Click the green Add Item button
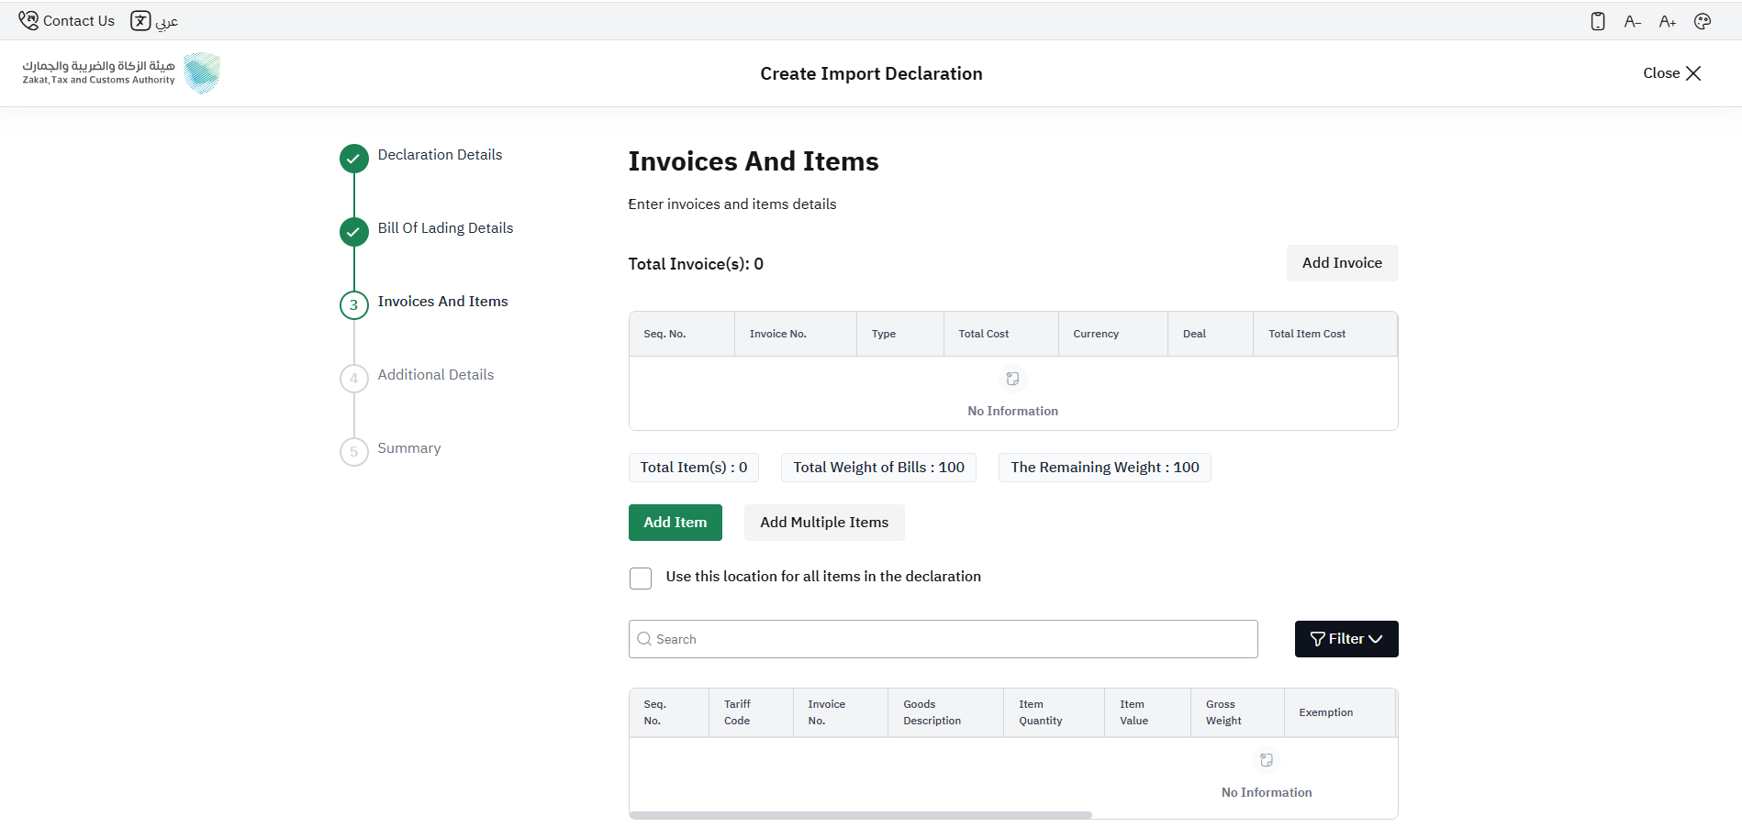 point(676,523)
